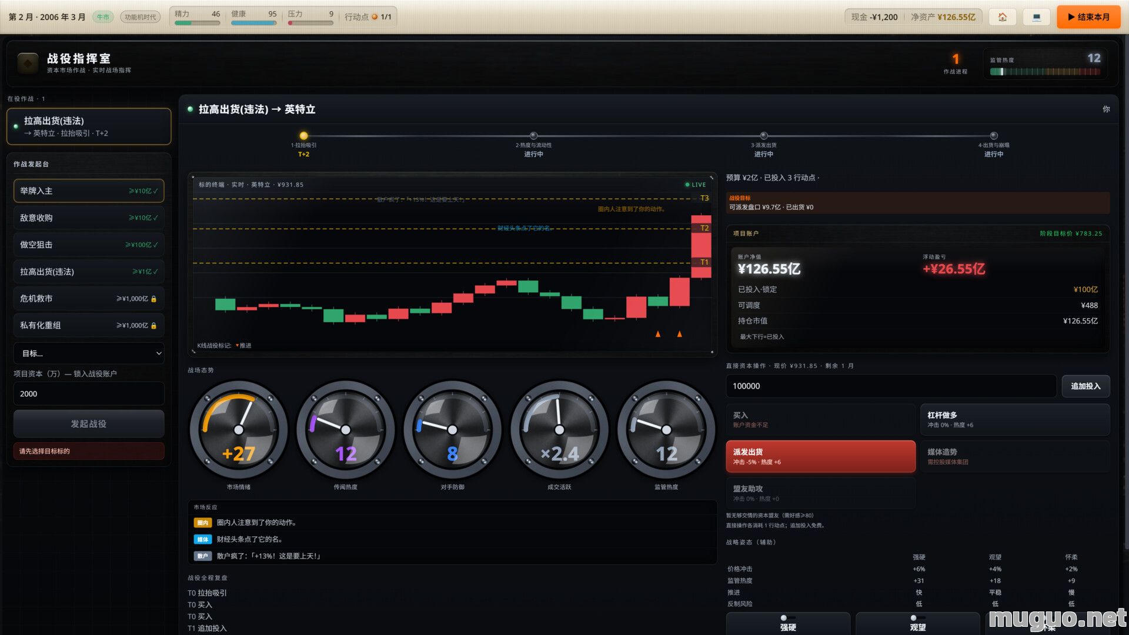Click the 对手防御 gauge showing 8
The height and width of the screenshot is (635, 1129).
click(x=452, y=430)
